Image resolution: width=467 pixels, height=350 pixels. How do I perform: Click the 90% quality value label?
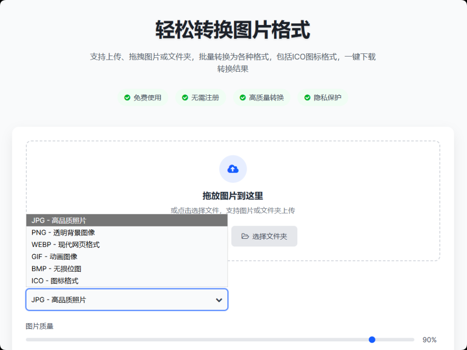point(429,340)
